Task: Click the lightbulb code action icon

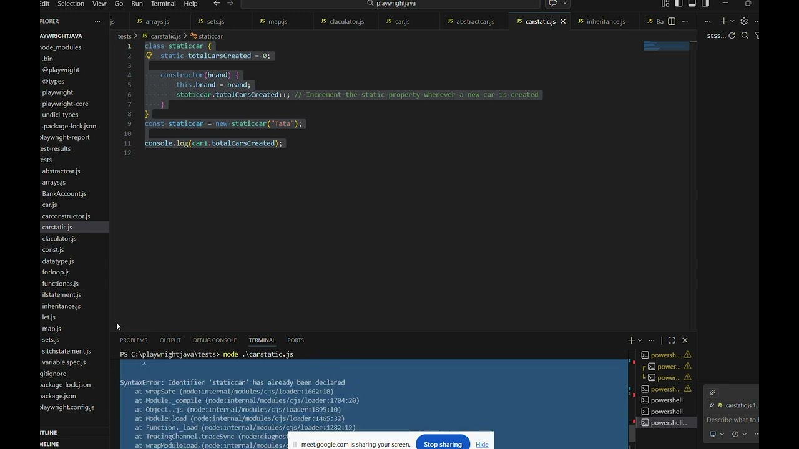Action: [149, 56]
